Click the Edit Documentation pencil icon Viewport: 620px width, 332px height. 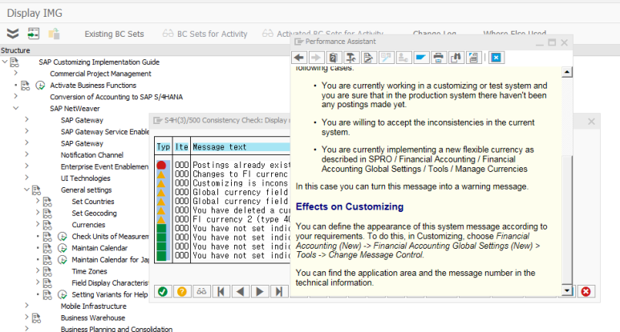368,58
